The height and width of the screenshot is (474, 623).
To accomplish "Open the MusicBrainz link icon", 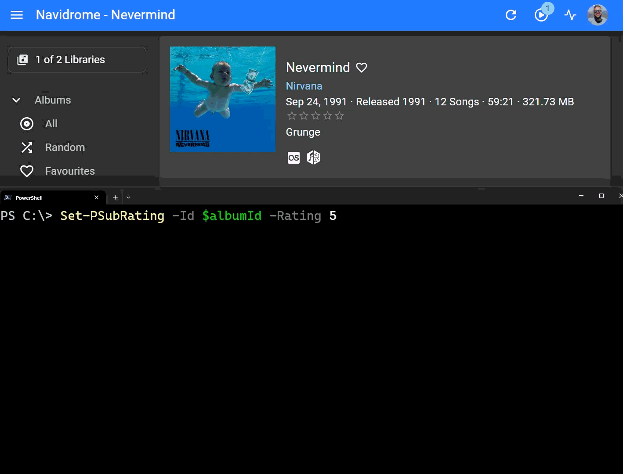I will (x=313, y=157).
